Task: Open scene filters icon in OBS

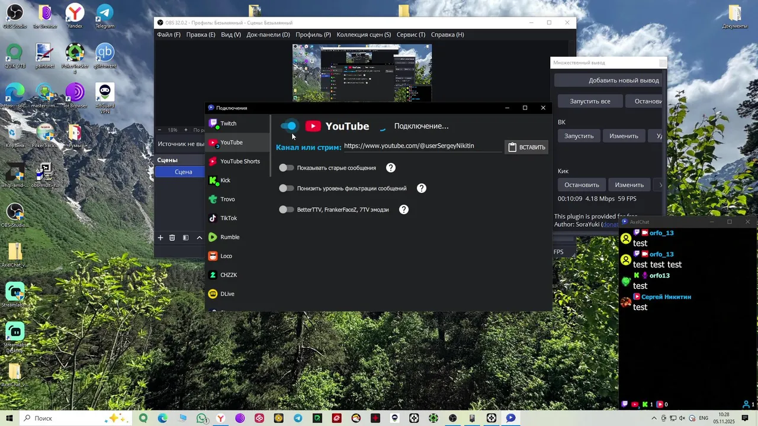Action: [185, 238]
